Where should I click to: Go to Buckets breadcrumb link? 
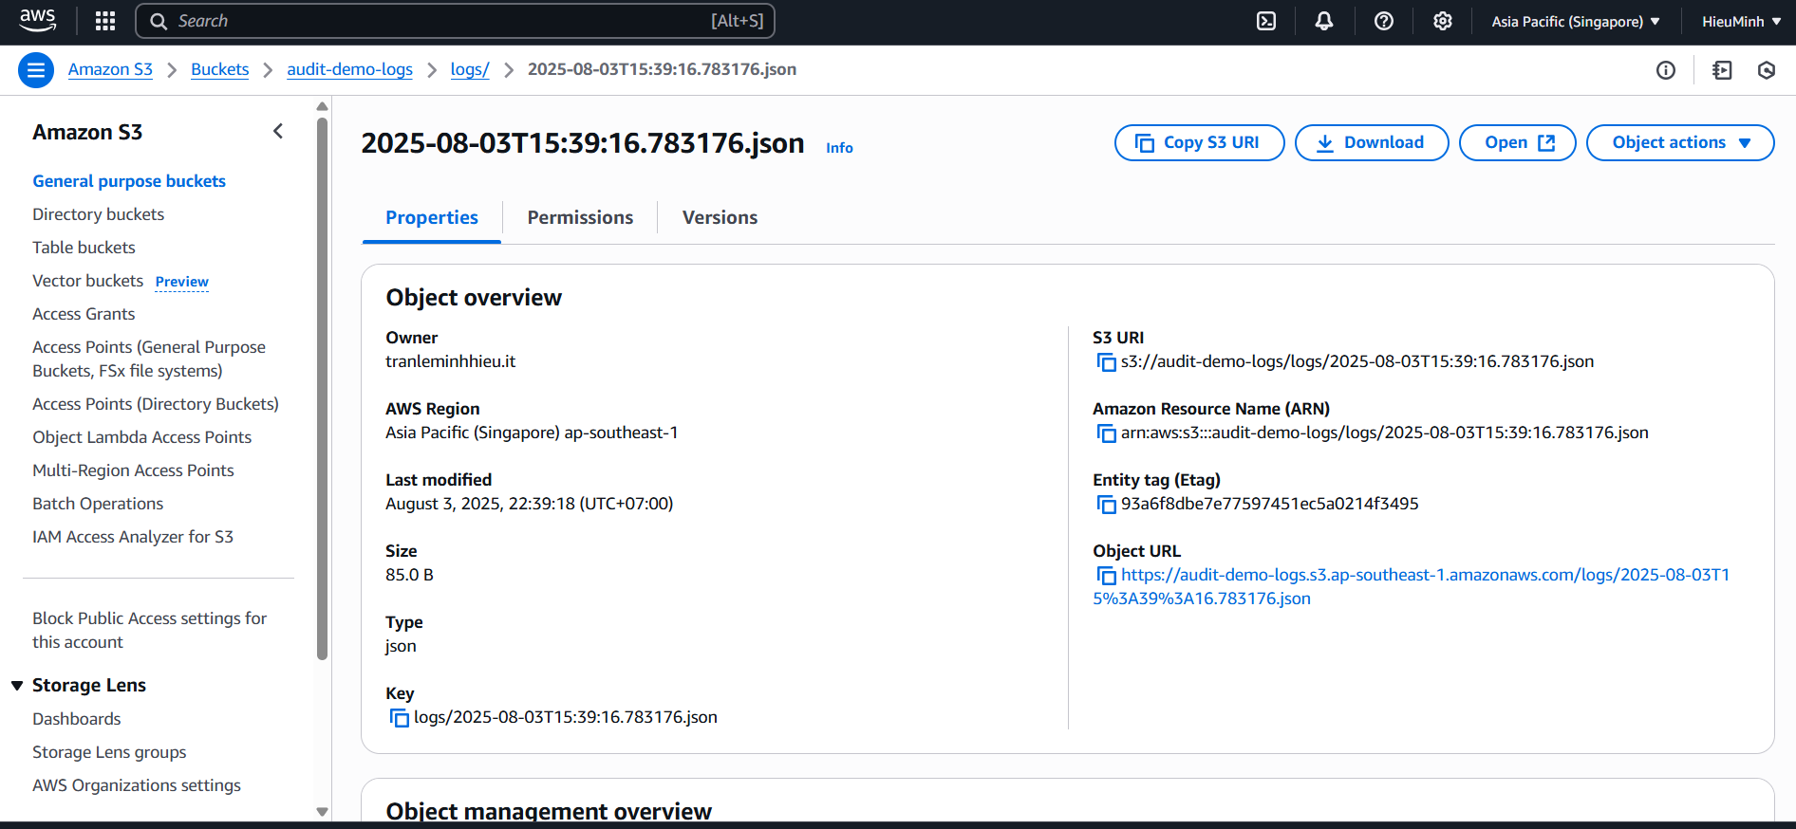coord(219,69)
